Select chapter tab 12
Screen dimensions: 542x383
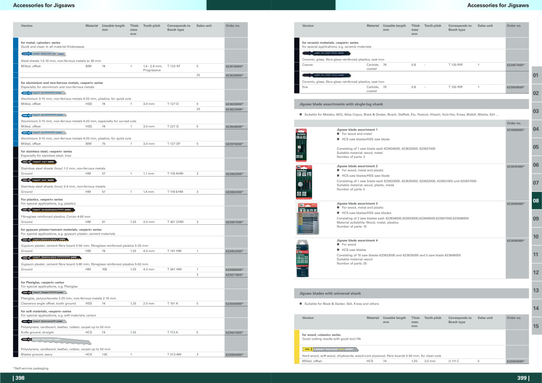536,272
